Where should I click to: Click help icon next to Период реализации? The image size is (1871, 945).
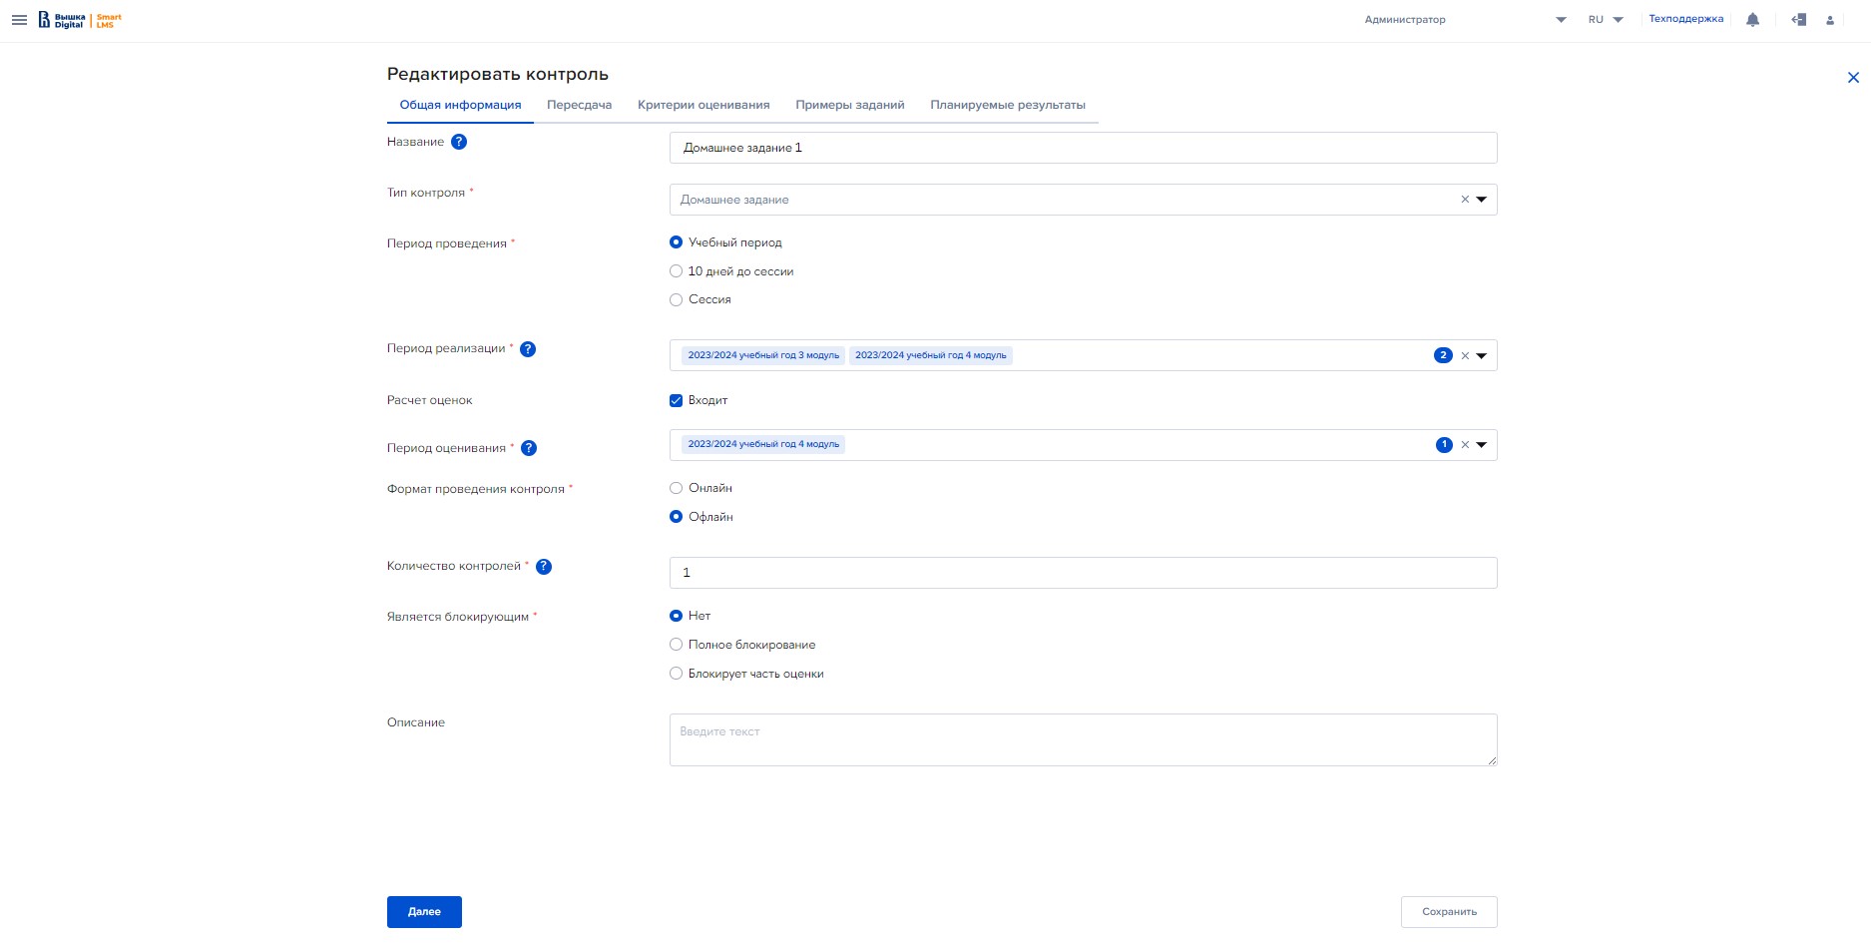pos(528,349)
